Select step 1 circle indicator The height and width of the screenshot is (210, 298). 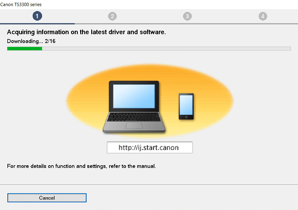pos(37,16)
